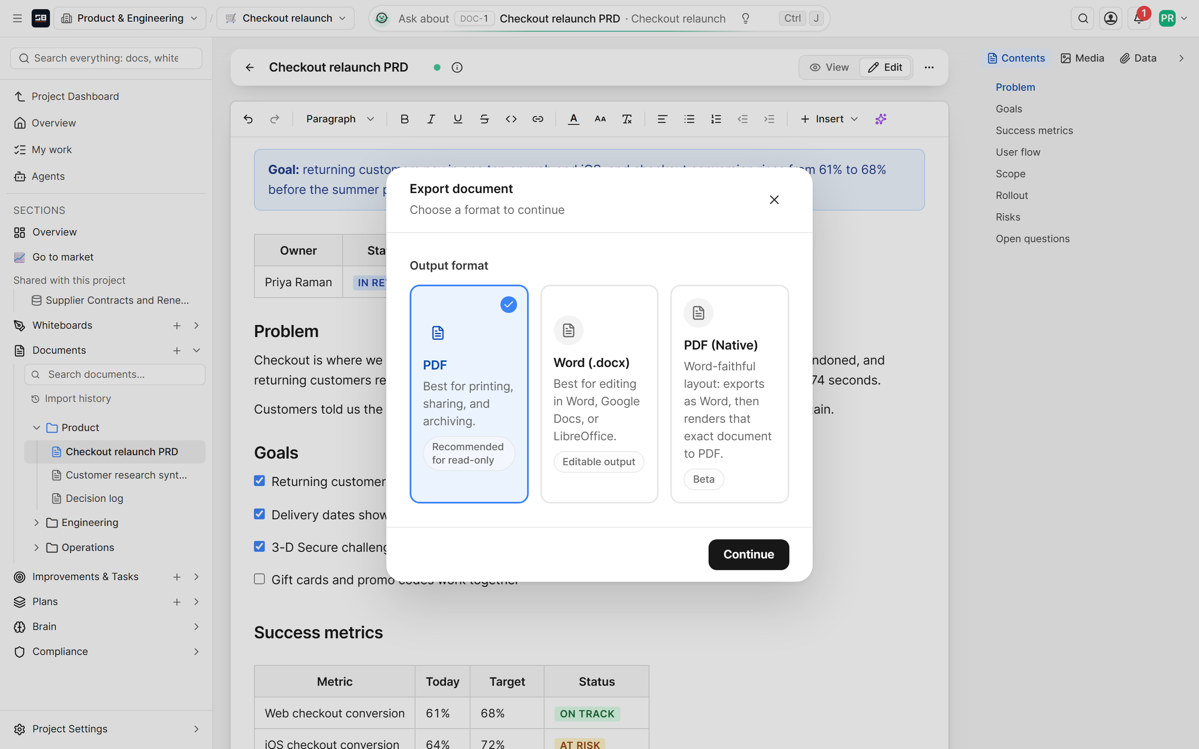Uncheck the Delivery dates goal checkbox

(x=259, y=514)
